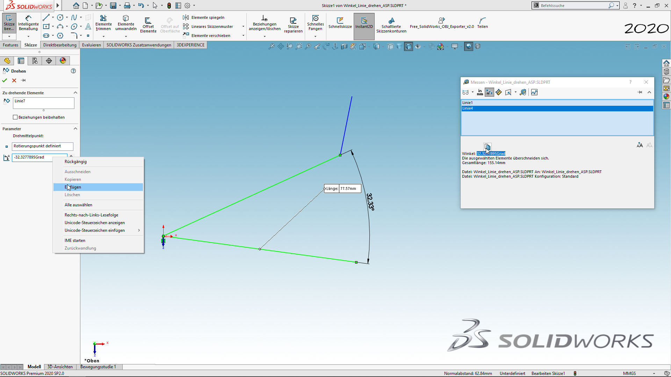Screen dimensions: 671x377
Task: Click the print icon in top toolbar
Action: click(x=127, y=6)
